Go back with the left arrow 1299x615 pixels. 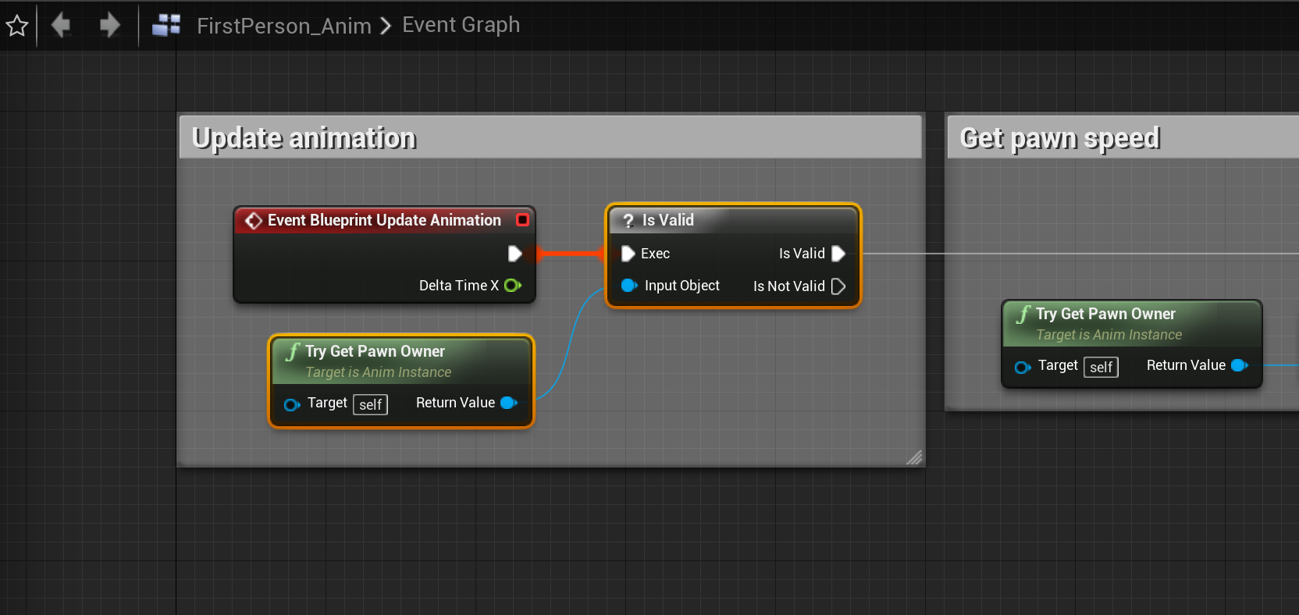61,26
